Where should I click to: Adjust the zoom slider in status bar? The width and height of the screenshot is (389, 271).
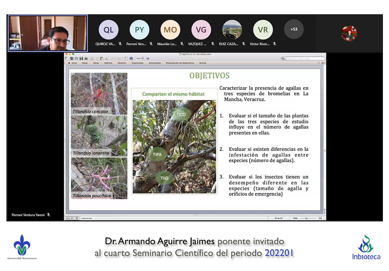(x=306, y=218)
